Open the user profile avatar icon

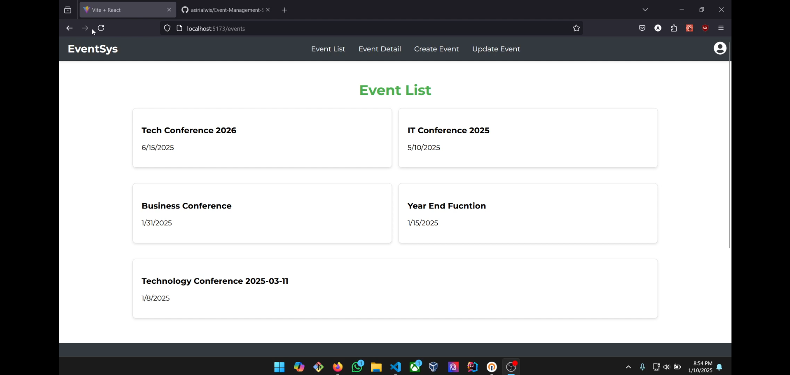coord(720,49)
